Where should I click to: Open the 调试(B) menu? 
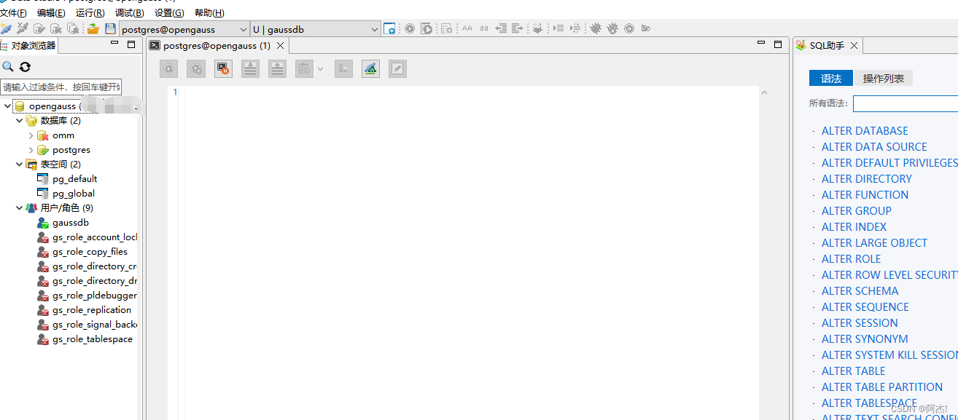click(x=130, y=13)
